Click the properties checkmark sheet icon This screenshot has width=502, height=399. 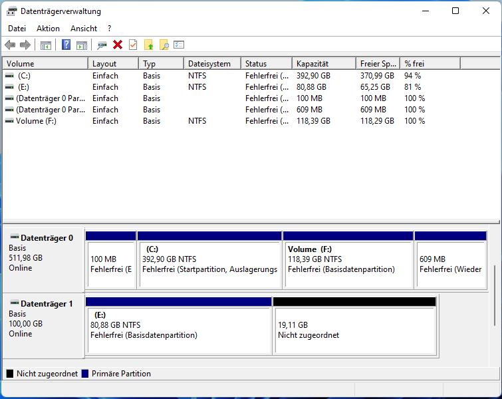tap(133, 45)
